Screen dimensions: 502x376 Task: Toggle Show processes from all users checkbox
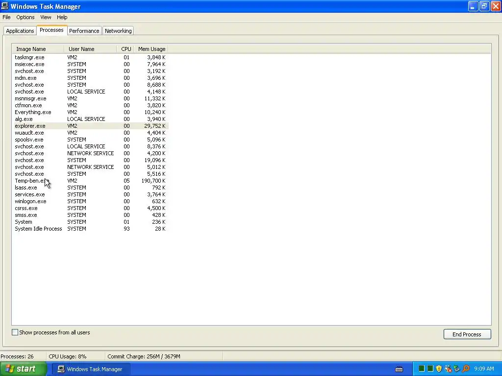point(15,332)
